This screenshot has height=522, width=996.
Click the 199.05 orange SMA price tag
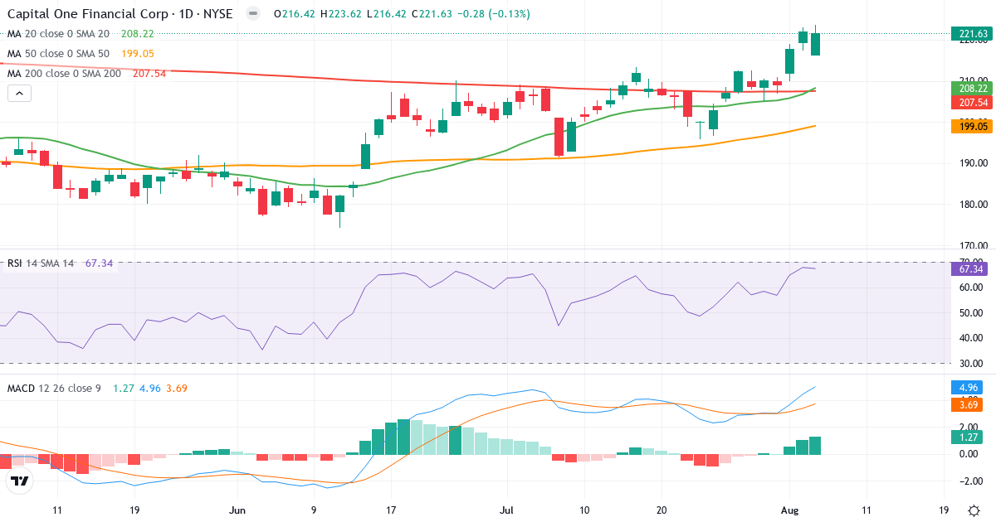972,126
